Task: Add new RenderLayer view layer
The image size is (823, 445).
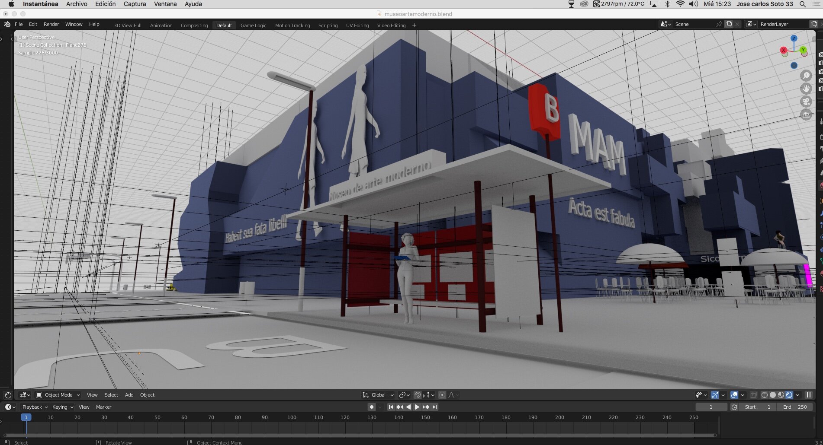Action: pyautogui.click(x=813, y=24)
